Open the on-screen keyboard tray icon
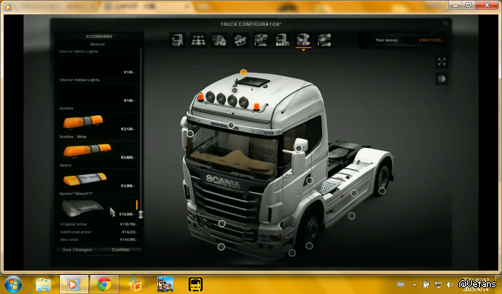Screen dimensions: 502x294 tap(401, 284)
